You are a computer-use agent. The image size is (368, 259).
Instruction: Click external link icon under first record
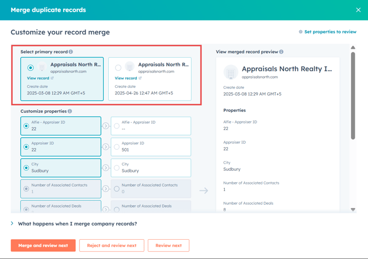point(52,78)
